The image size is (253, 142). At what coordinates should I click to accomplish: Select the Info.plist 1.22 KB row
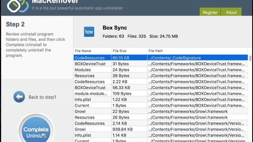161,99
